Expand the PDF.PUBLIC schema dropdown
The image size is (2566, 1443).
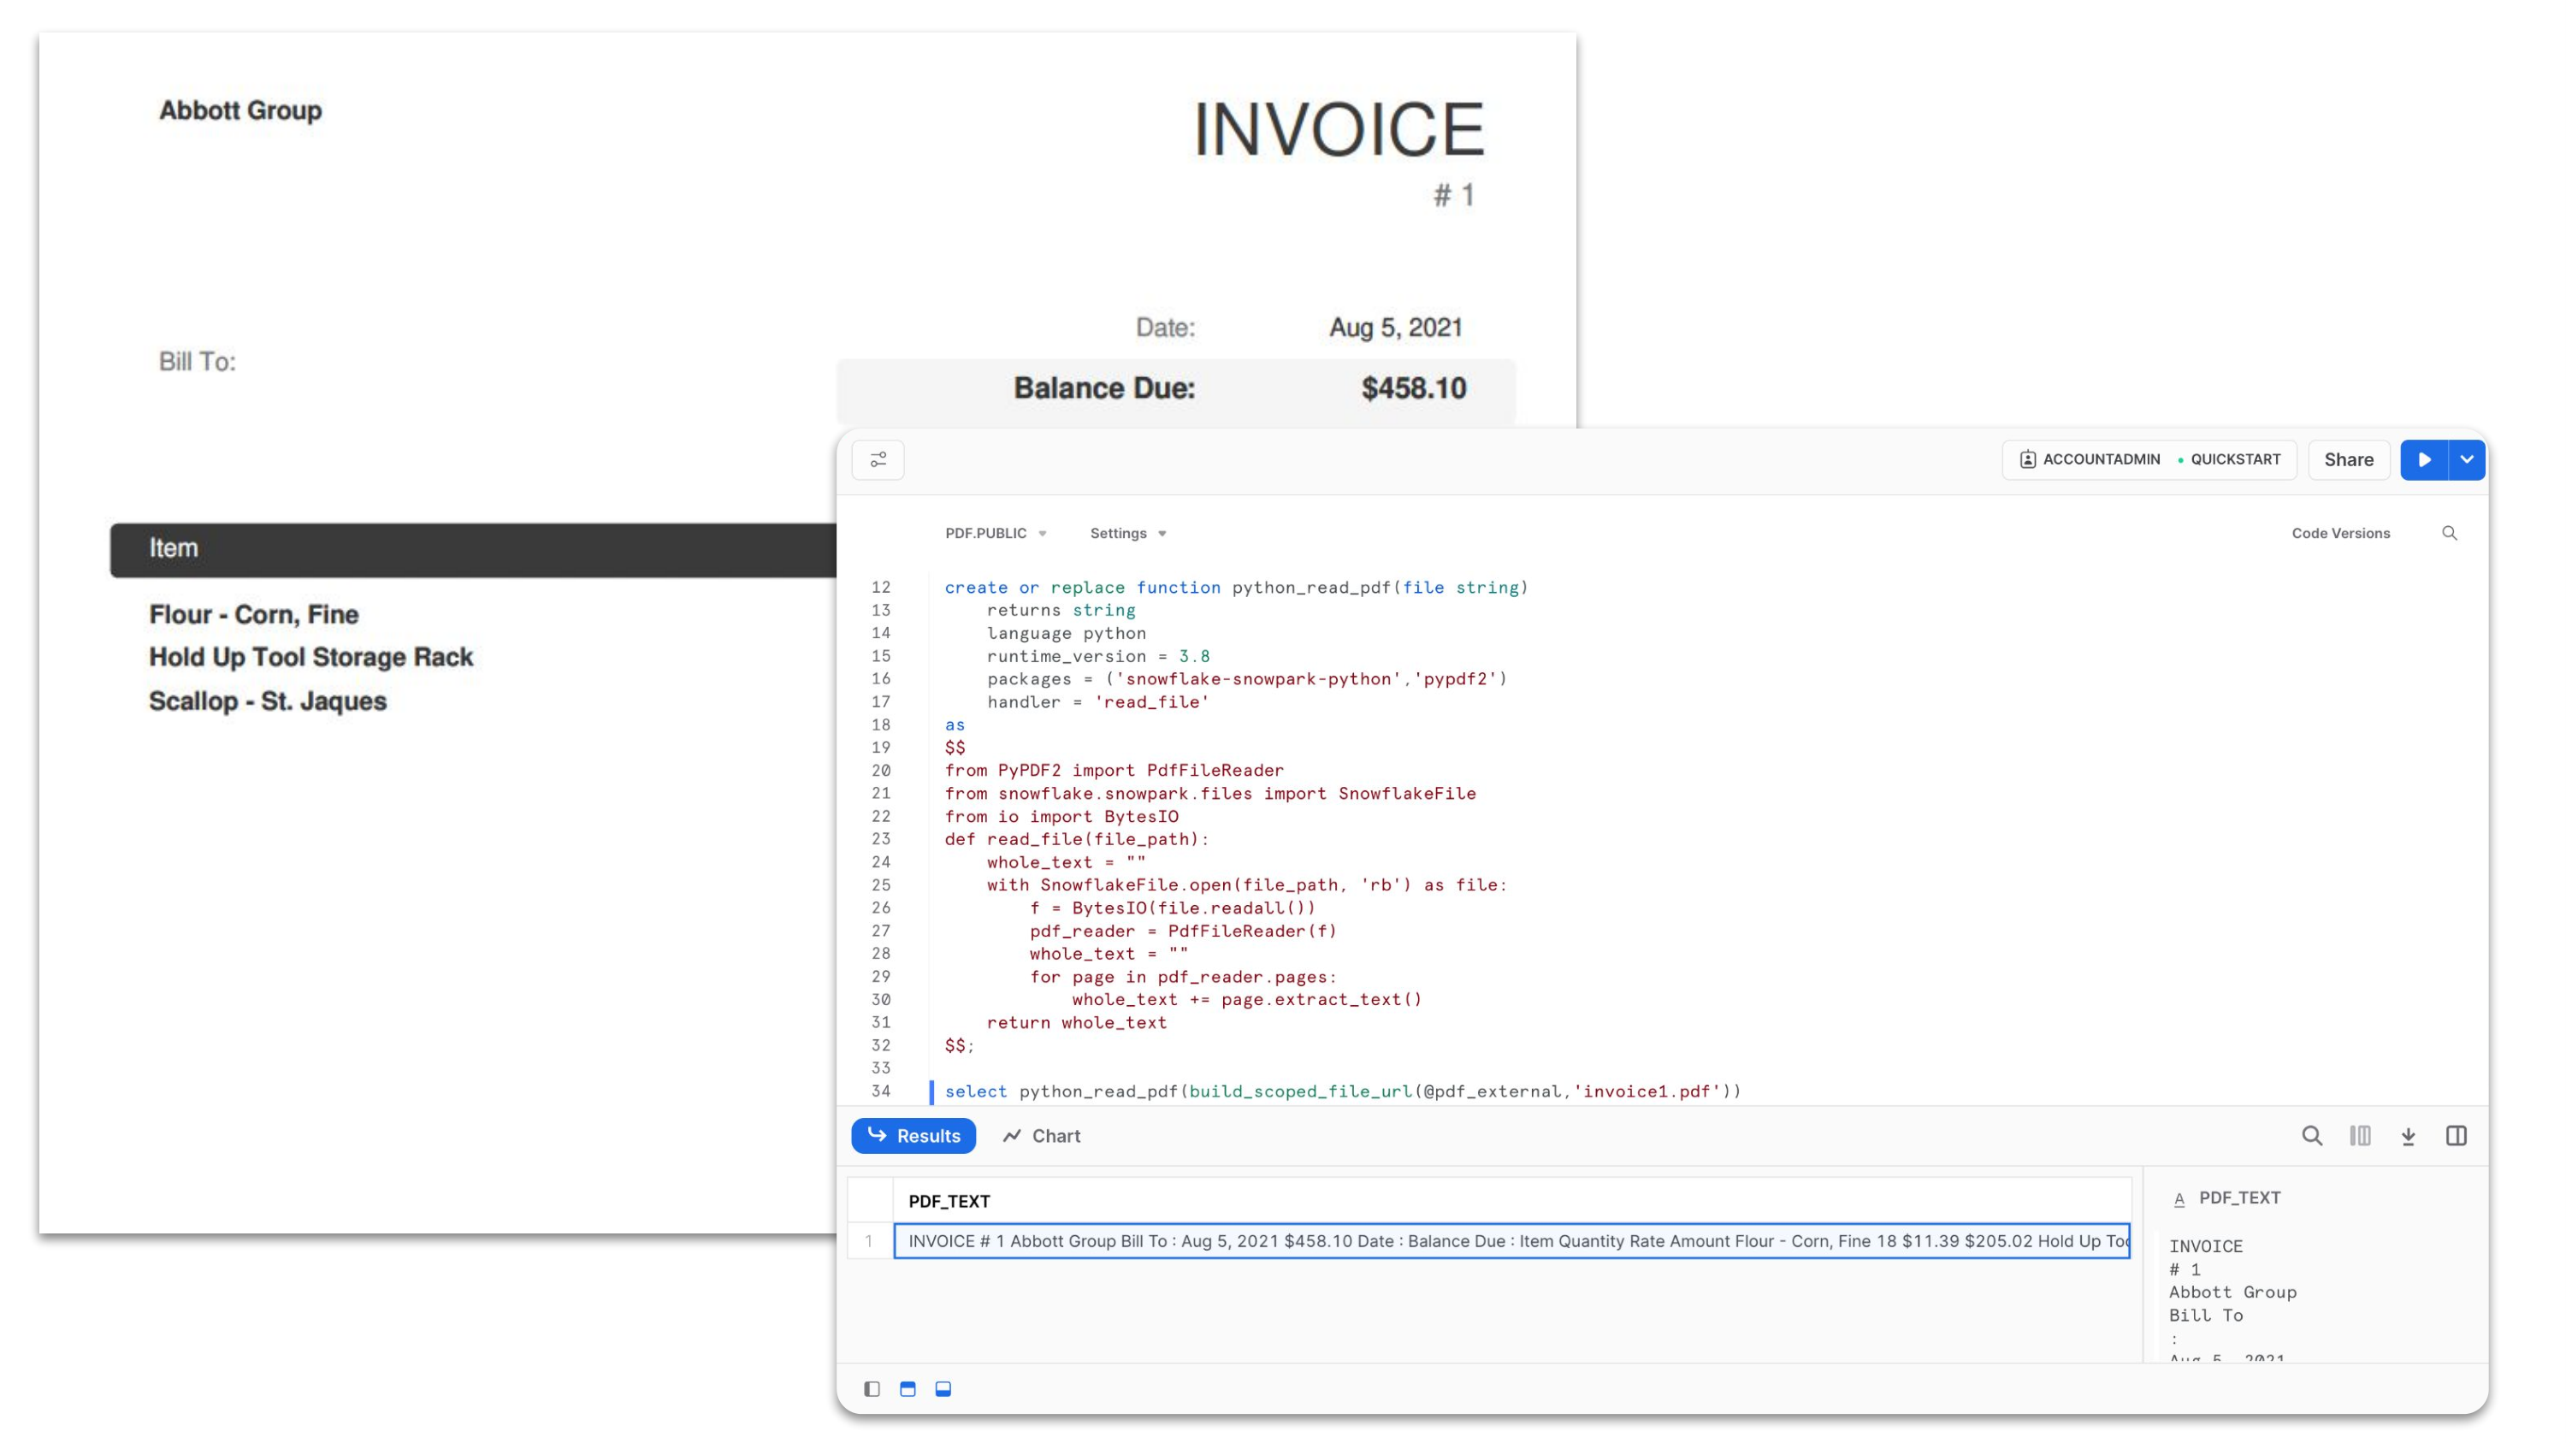pyautogui.click(x=995, y=533)
